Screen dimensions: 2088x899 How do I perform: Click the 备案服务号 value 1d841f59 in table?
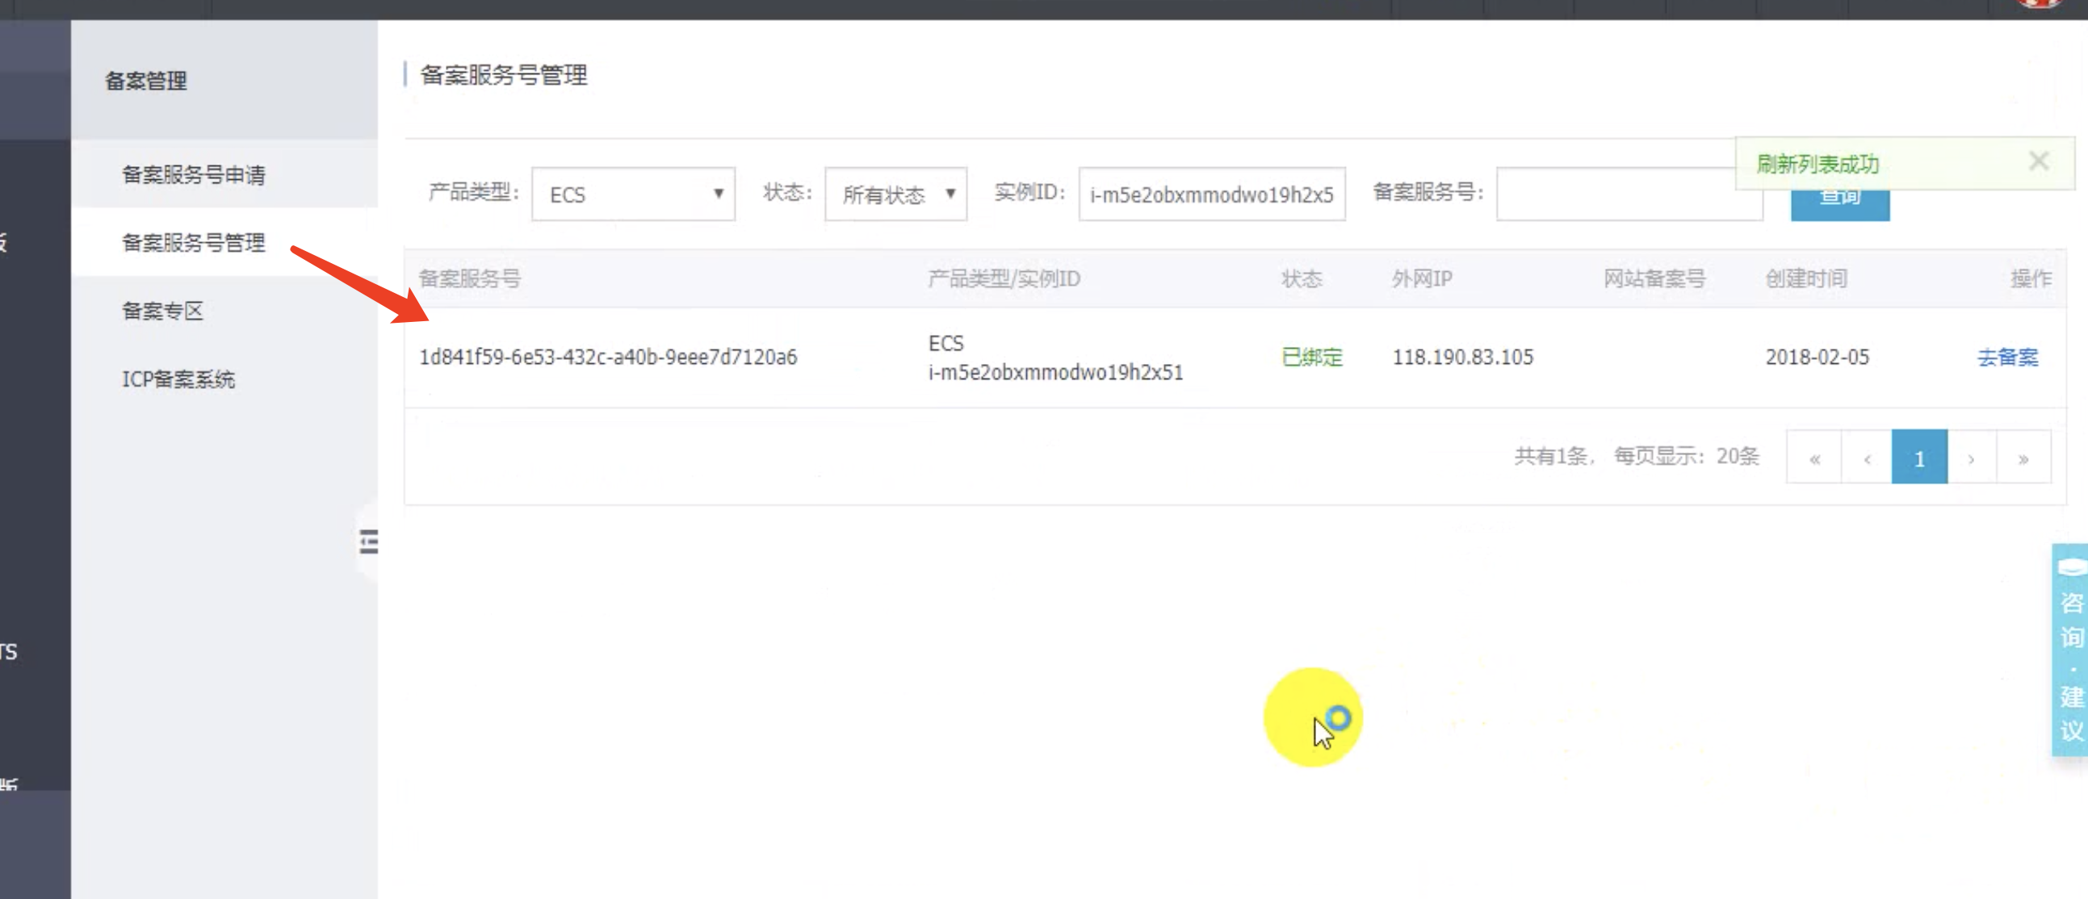(608, 358)
